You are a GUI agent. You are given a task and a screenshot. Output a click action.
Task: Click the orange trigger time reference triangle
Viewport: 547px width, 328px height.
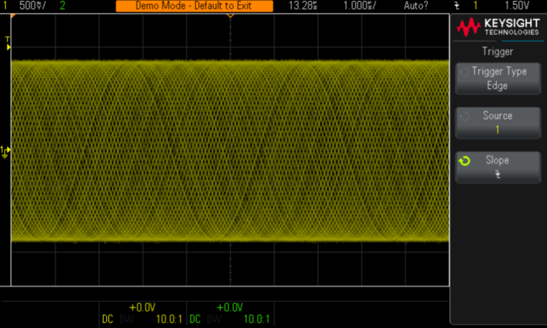230,15
